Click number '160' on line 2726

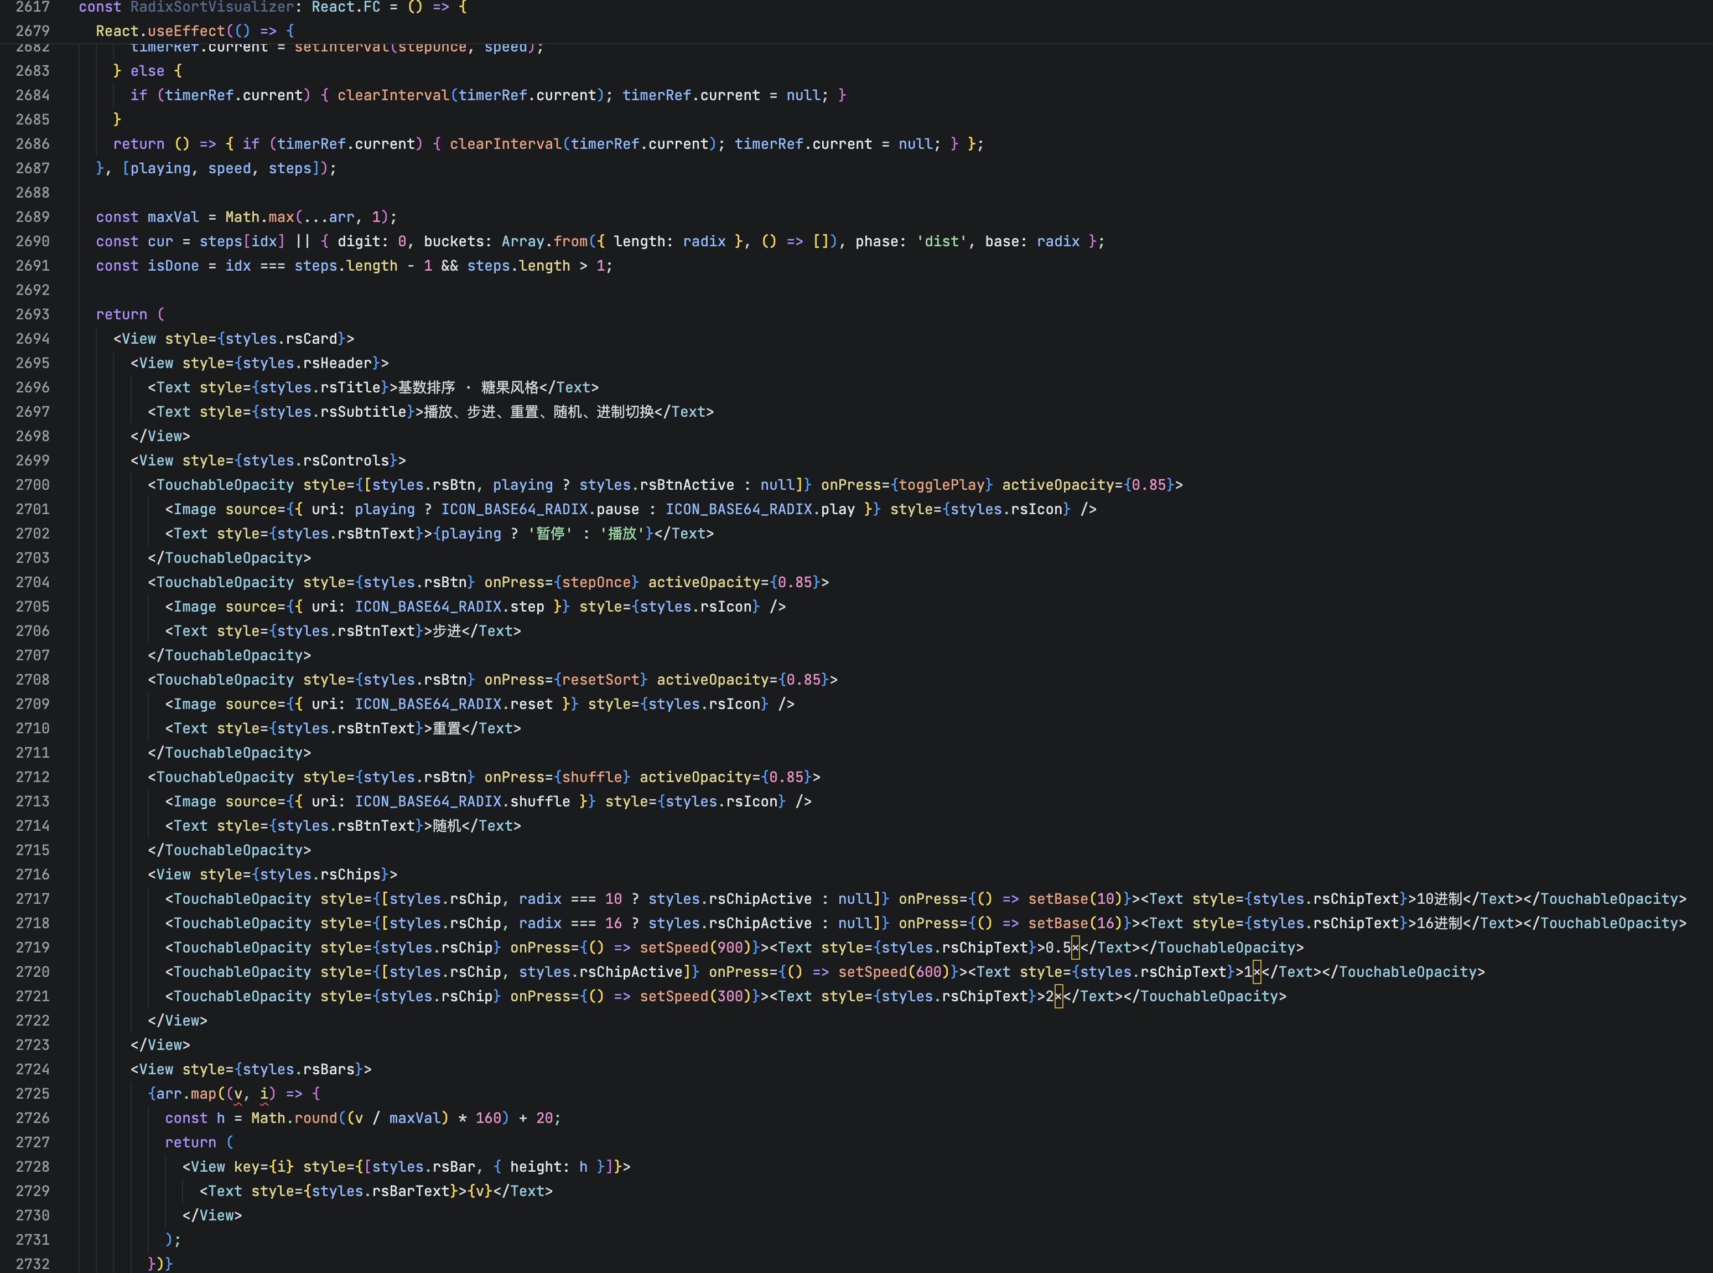point(489,1118)
